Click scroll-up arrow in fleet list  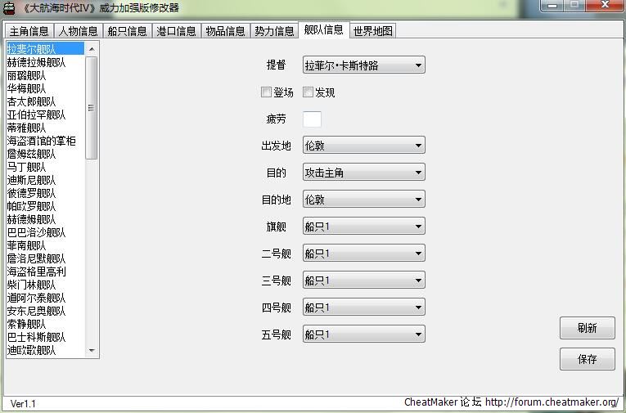point(92,49)
